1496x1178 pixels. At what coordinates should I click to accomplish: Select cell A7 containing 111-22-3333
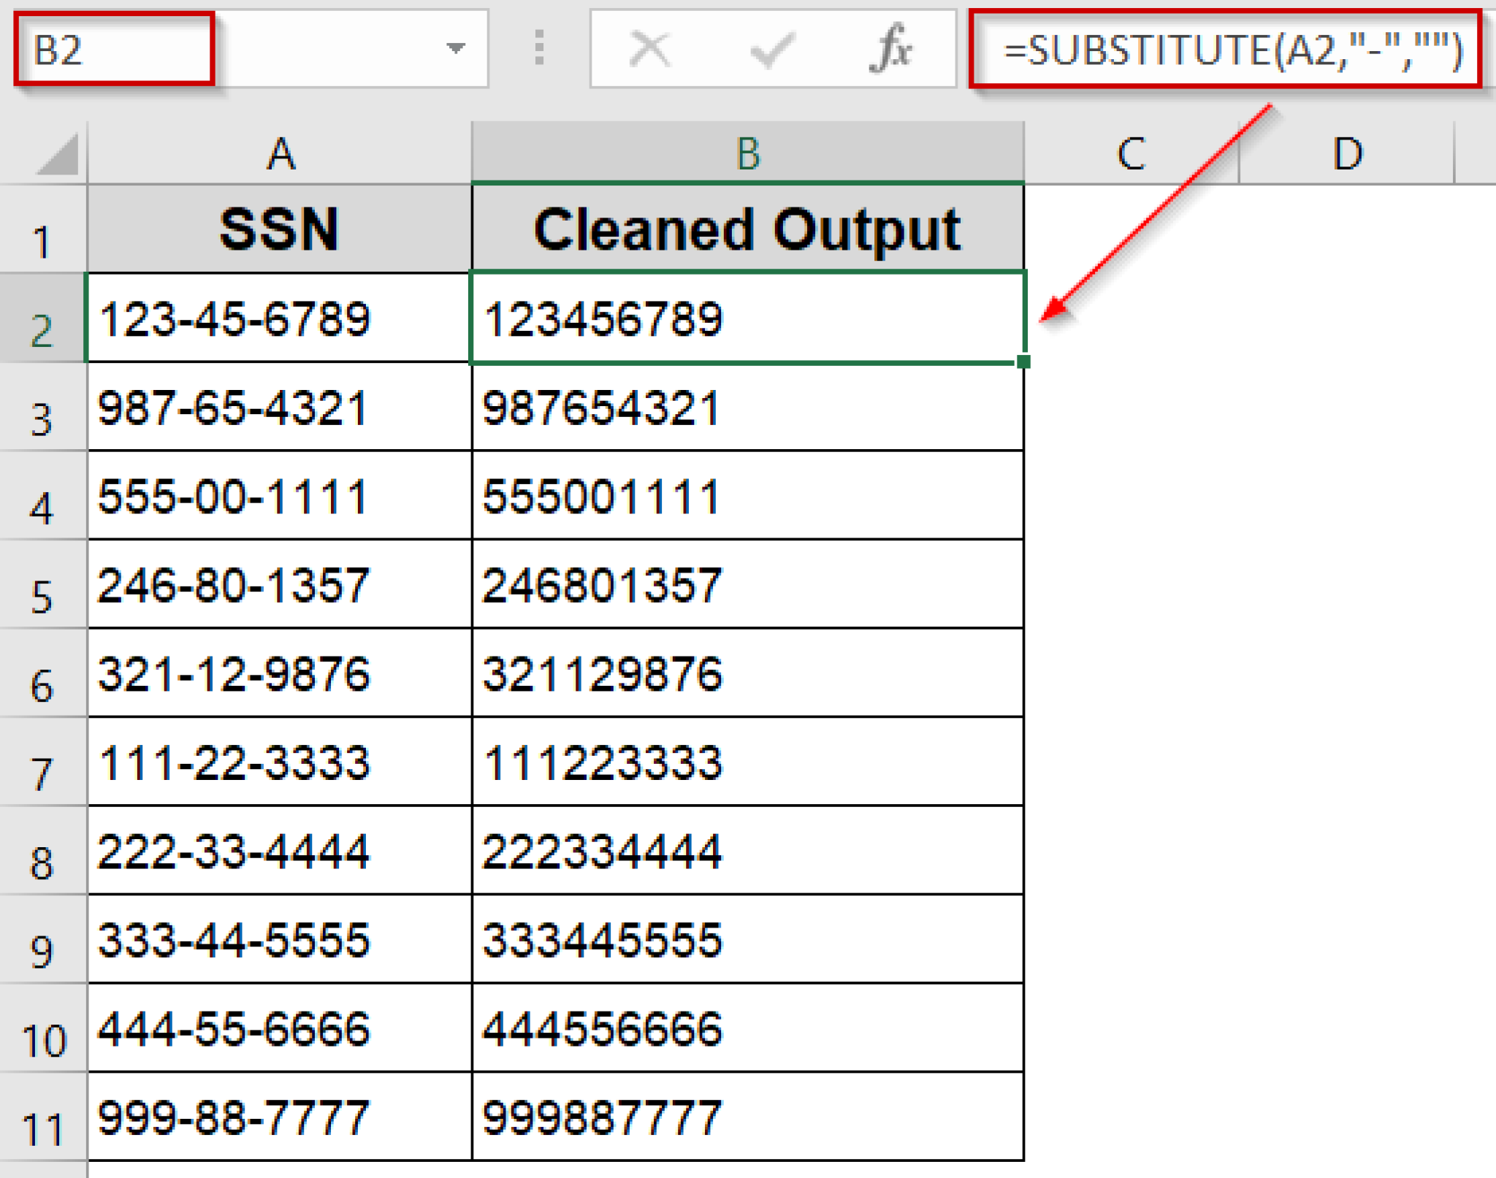pos(281,763)
